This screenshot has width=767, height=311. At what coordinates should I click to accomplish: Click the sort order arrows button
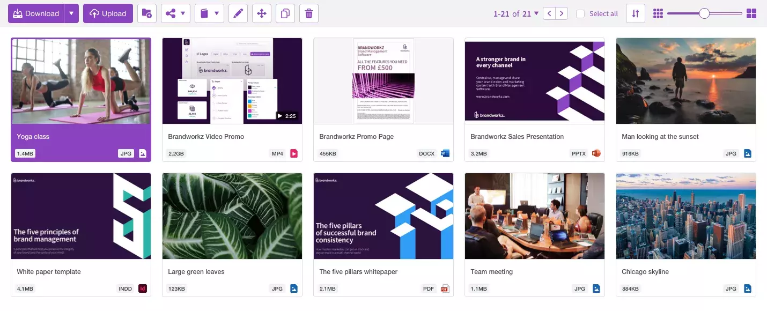coord(636,13)
